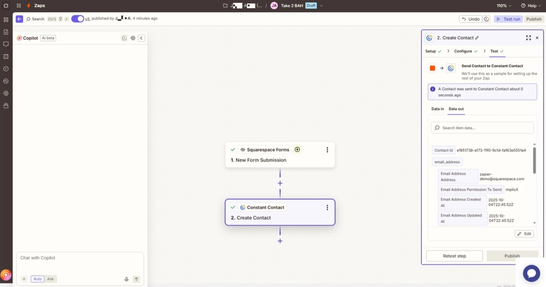Click the Copilot settings gear icon
This screenshot has height=287, width=546.
(133, 38)
